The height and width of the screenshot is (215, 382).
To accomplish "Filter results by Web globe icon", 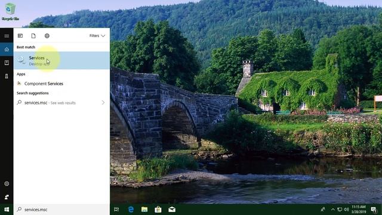I will (x=47, y=36).
